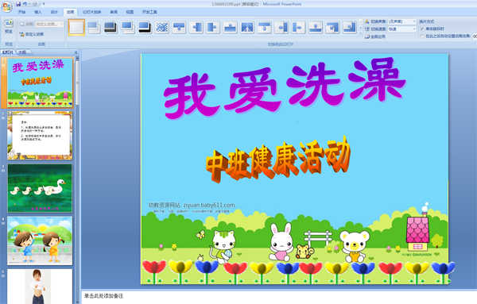Open the transition sound (切换声音) dropdown
The image size is (477, 304).
point(402,21)
